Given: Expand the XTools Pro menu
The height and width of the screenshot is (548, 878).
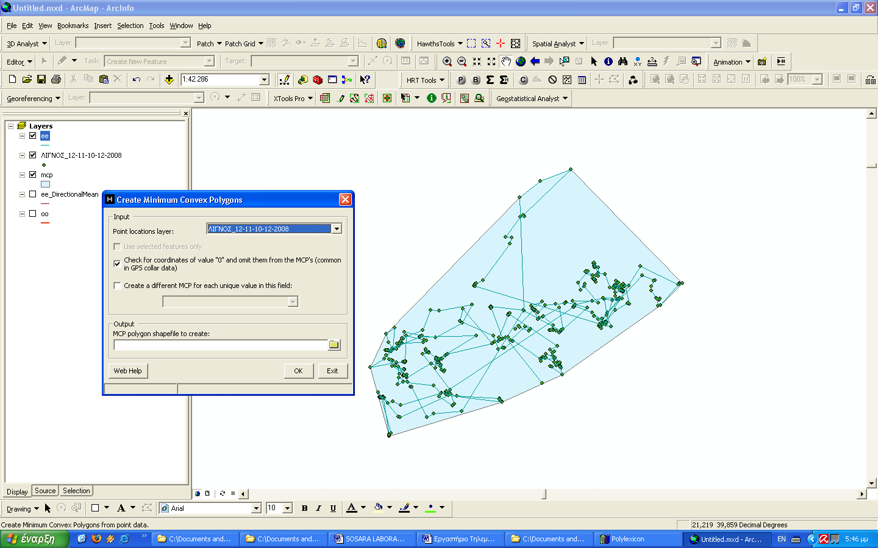Looking at the screenshot, I should tap(293, 98).
